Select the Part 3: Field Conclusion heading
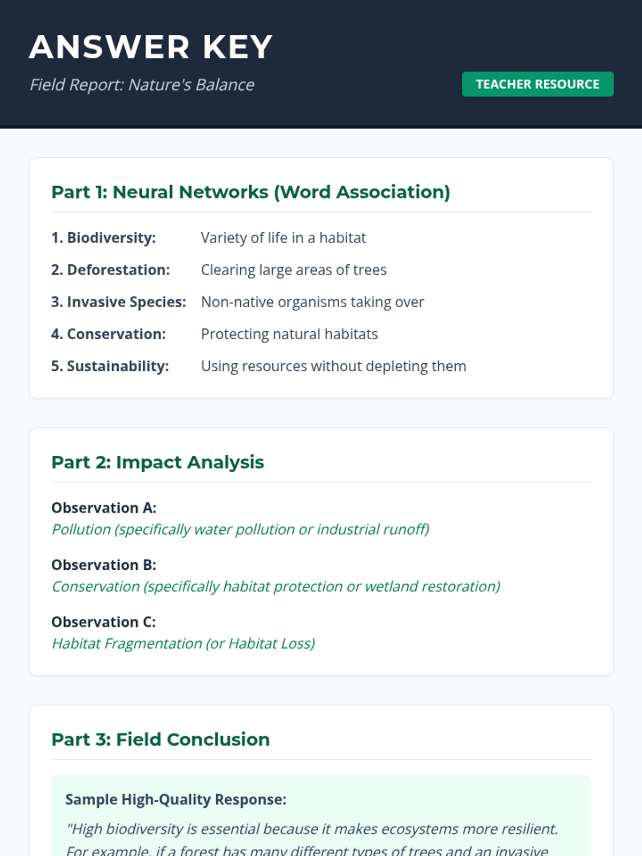 click(160, 739)
